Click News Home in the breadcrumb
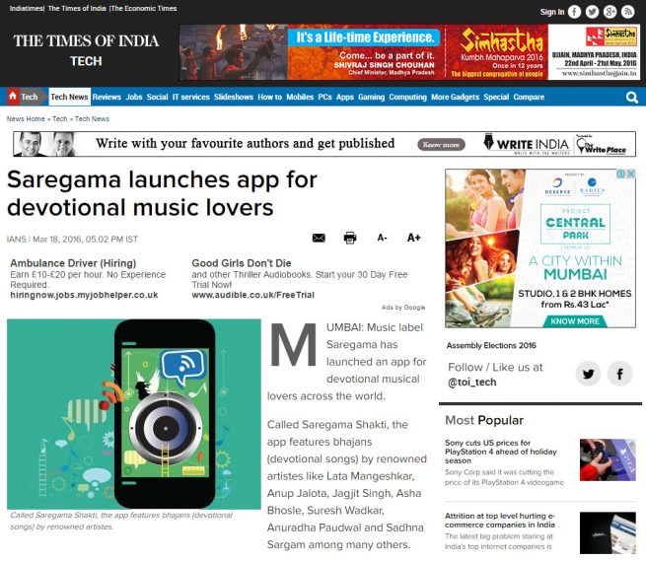646x561 pixels. click(x=27, y=118)
